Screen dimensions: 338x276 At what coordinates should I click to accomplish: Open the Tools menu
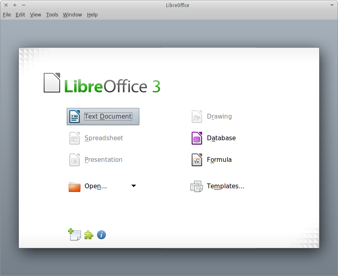click(52, 15)
